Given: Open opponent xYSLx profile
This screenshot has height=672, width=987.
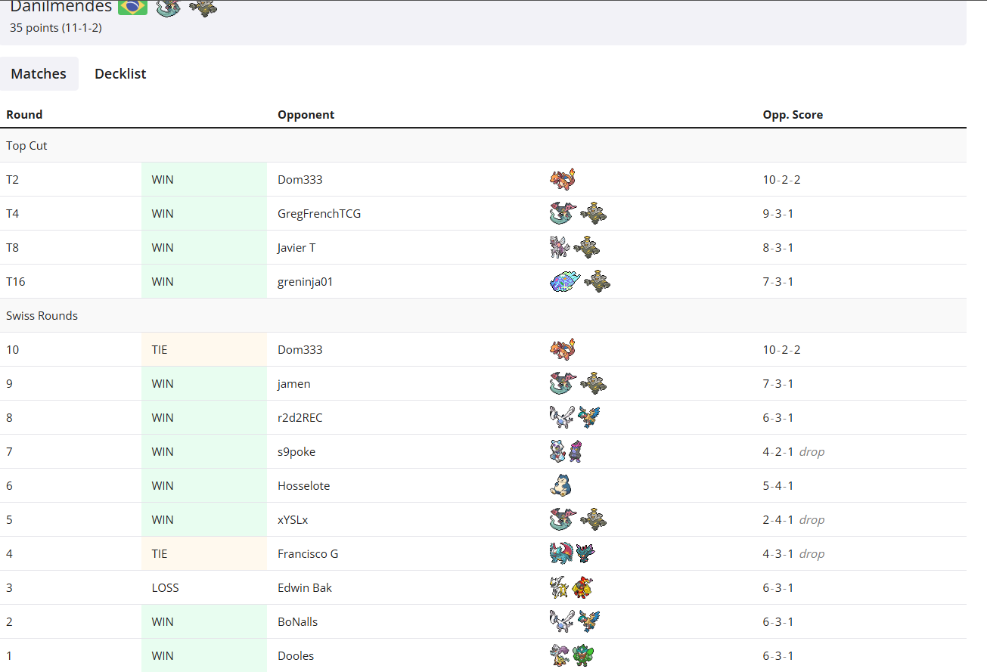Looking at the screenshot, I should 293,519.
